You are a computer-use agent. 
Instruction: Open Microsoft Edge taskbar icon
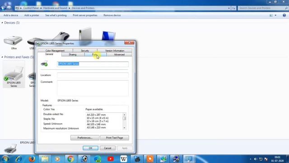pyautogui.click(x=98, y=159)
